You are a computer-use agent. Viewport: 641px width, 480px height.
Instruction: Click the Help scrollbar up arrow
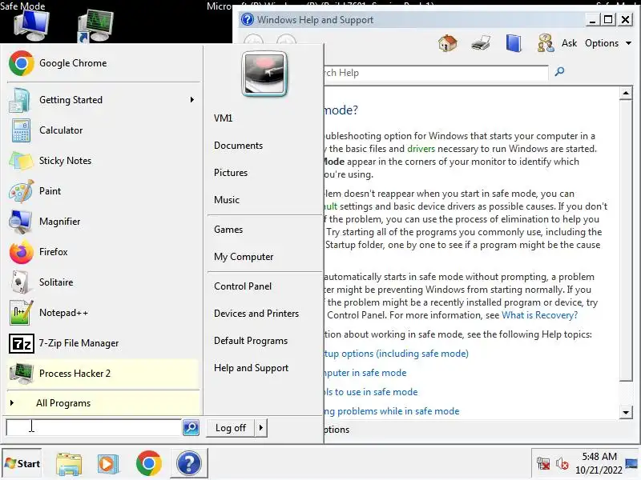point(626,93)
